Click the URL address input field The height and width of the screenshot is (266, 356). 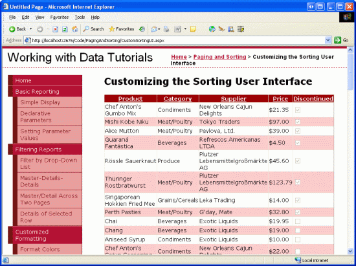[x=174, y=40]
